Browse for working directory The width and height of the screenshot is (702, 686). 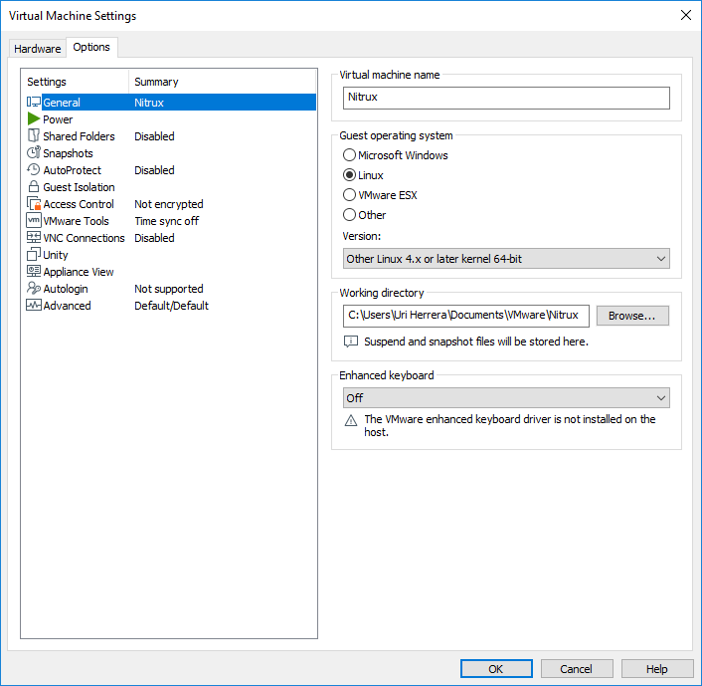632,316
